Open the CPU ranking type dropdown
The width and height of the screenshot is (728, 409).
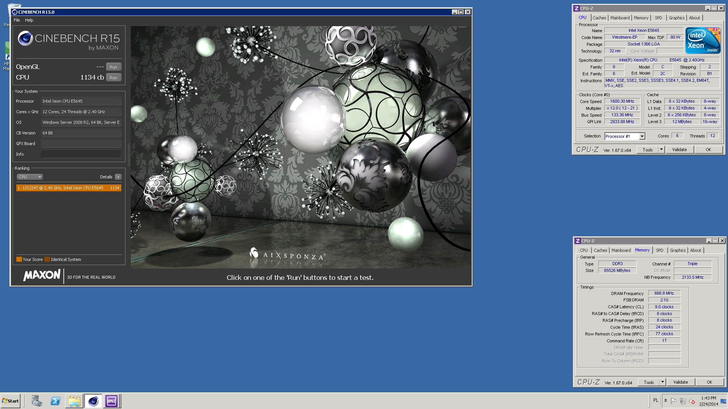(x=30, y=177)
